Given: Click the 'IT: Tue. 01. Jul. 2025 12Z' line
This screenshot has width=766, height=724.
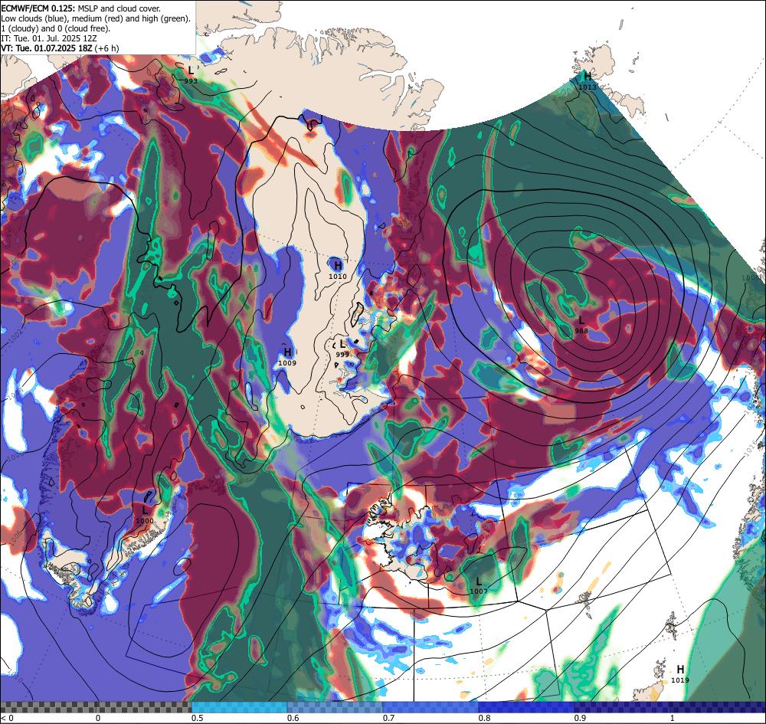Looking at the screenshot, I should pos(48,38).
